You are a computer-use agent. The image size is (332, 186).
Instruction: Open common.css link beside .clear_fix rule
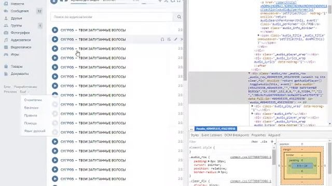(251, 181)
